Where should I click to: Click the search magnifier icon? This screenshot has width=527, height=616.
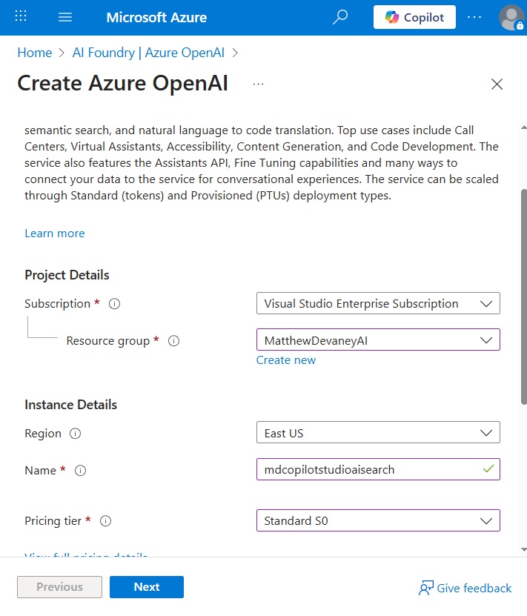tap(340, 17)
